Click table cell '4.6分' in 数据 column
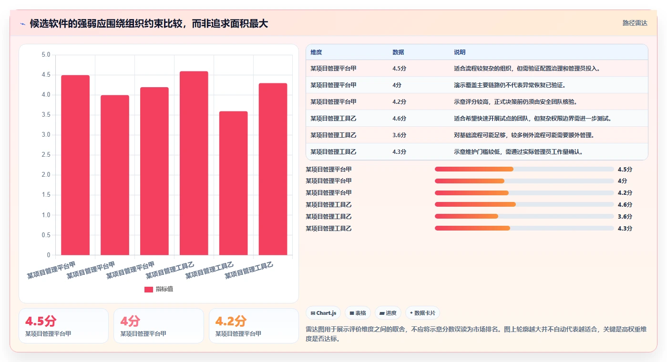Viewport: 667px width, 362px height. click(x=399, y=119)
